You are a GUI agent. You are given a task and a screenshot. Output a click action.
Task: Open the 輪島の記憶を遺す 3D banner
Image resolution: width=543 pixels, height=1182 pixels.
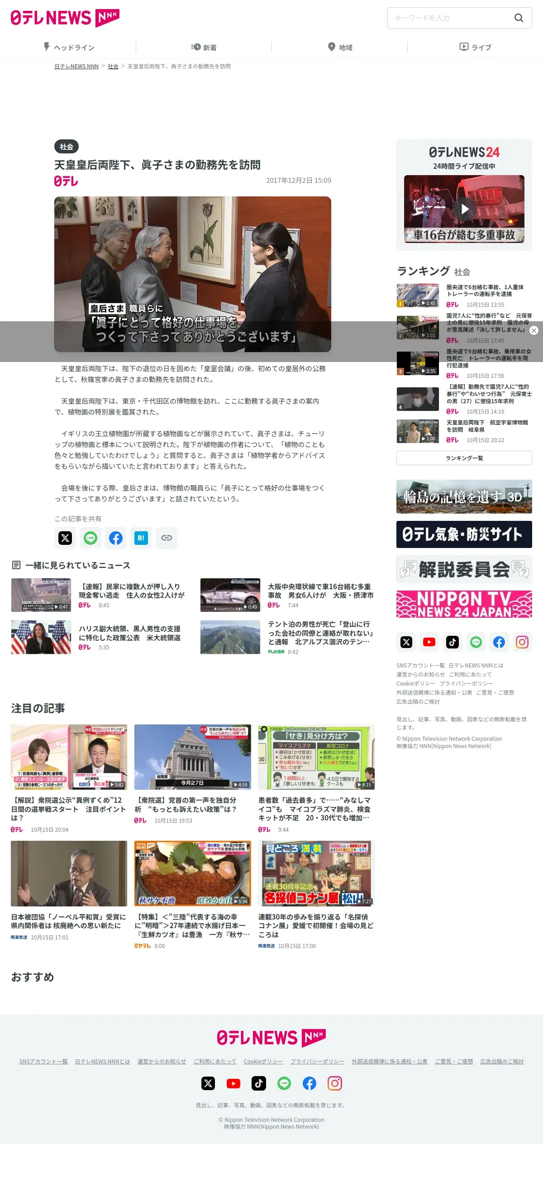tap(464, 496)
